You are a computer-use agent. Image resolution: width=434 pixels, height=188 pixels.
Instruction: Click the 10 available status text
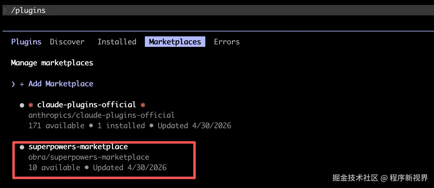pyautogui.click(x=54, y=168)
